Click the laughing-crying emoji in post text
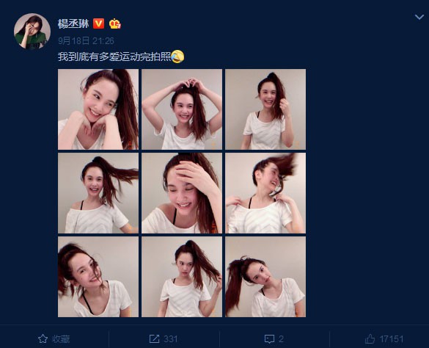Image resolution: width=429 pixels, height=348 pixels. pyautogui.click(x=177, y=57)
